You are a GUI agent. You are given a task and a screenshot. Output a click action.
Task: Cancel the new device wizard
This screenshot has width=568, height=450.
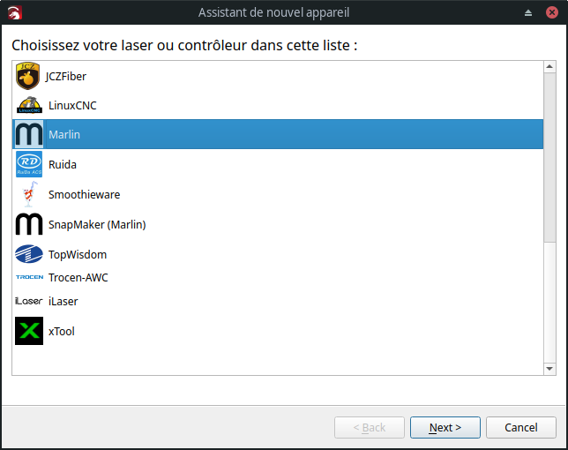coord(521,428)
